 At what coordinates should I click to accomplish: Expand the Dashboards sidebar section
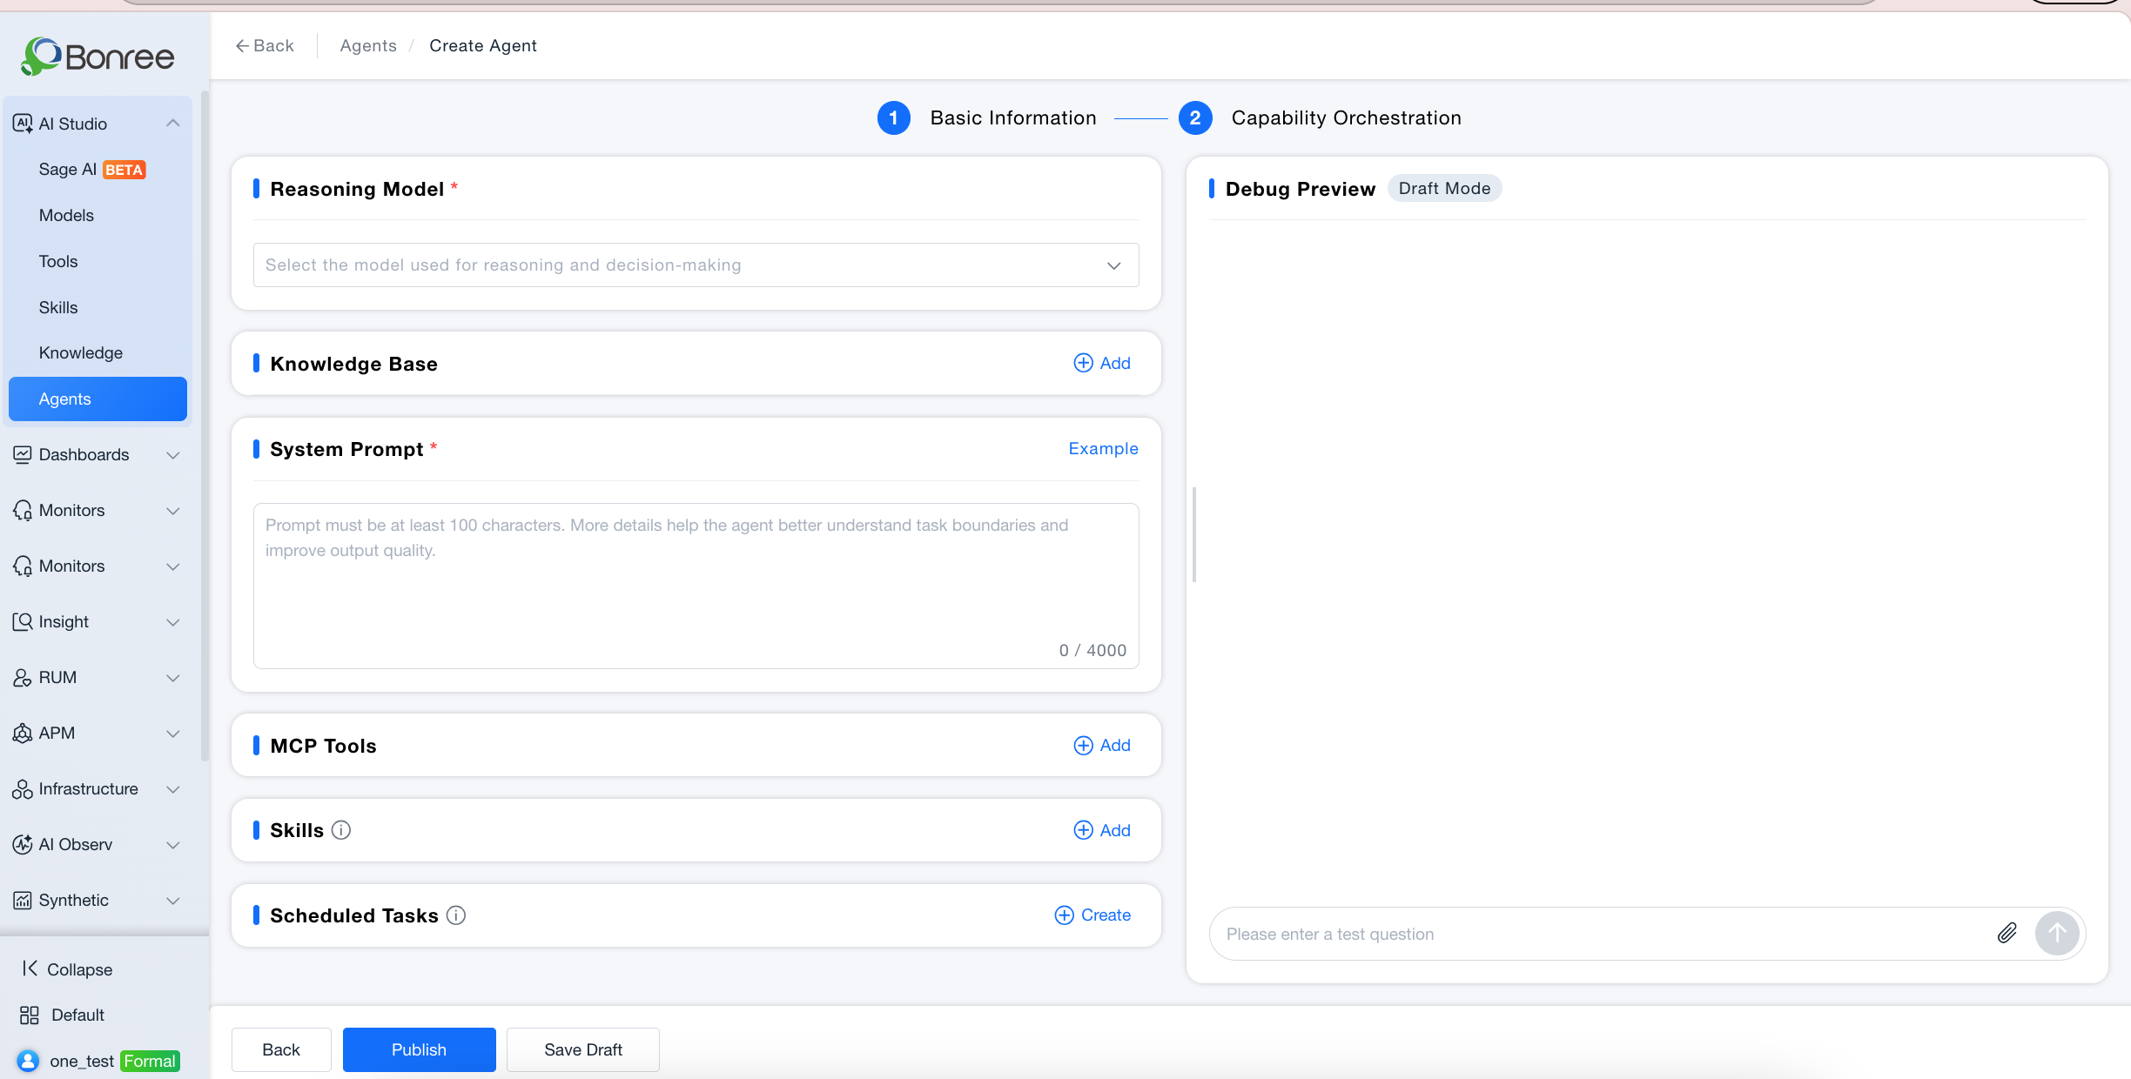tap(97, 454)
